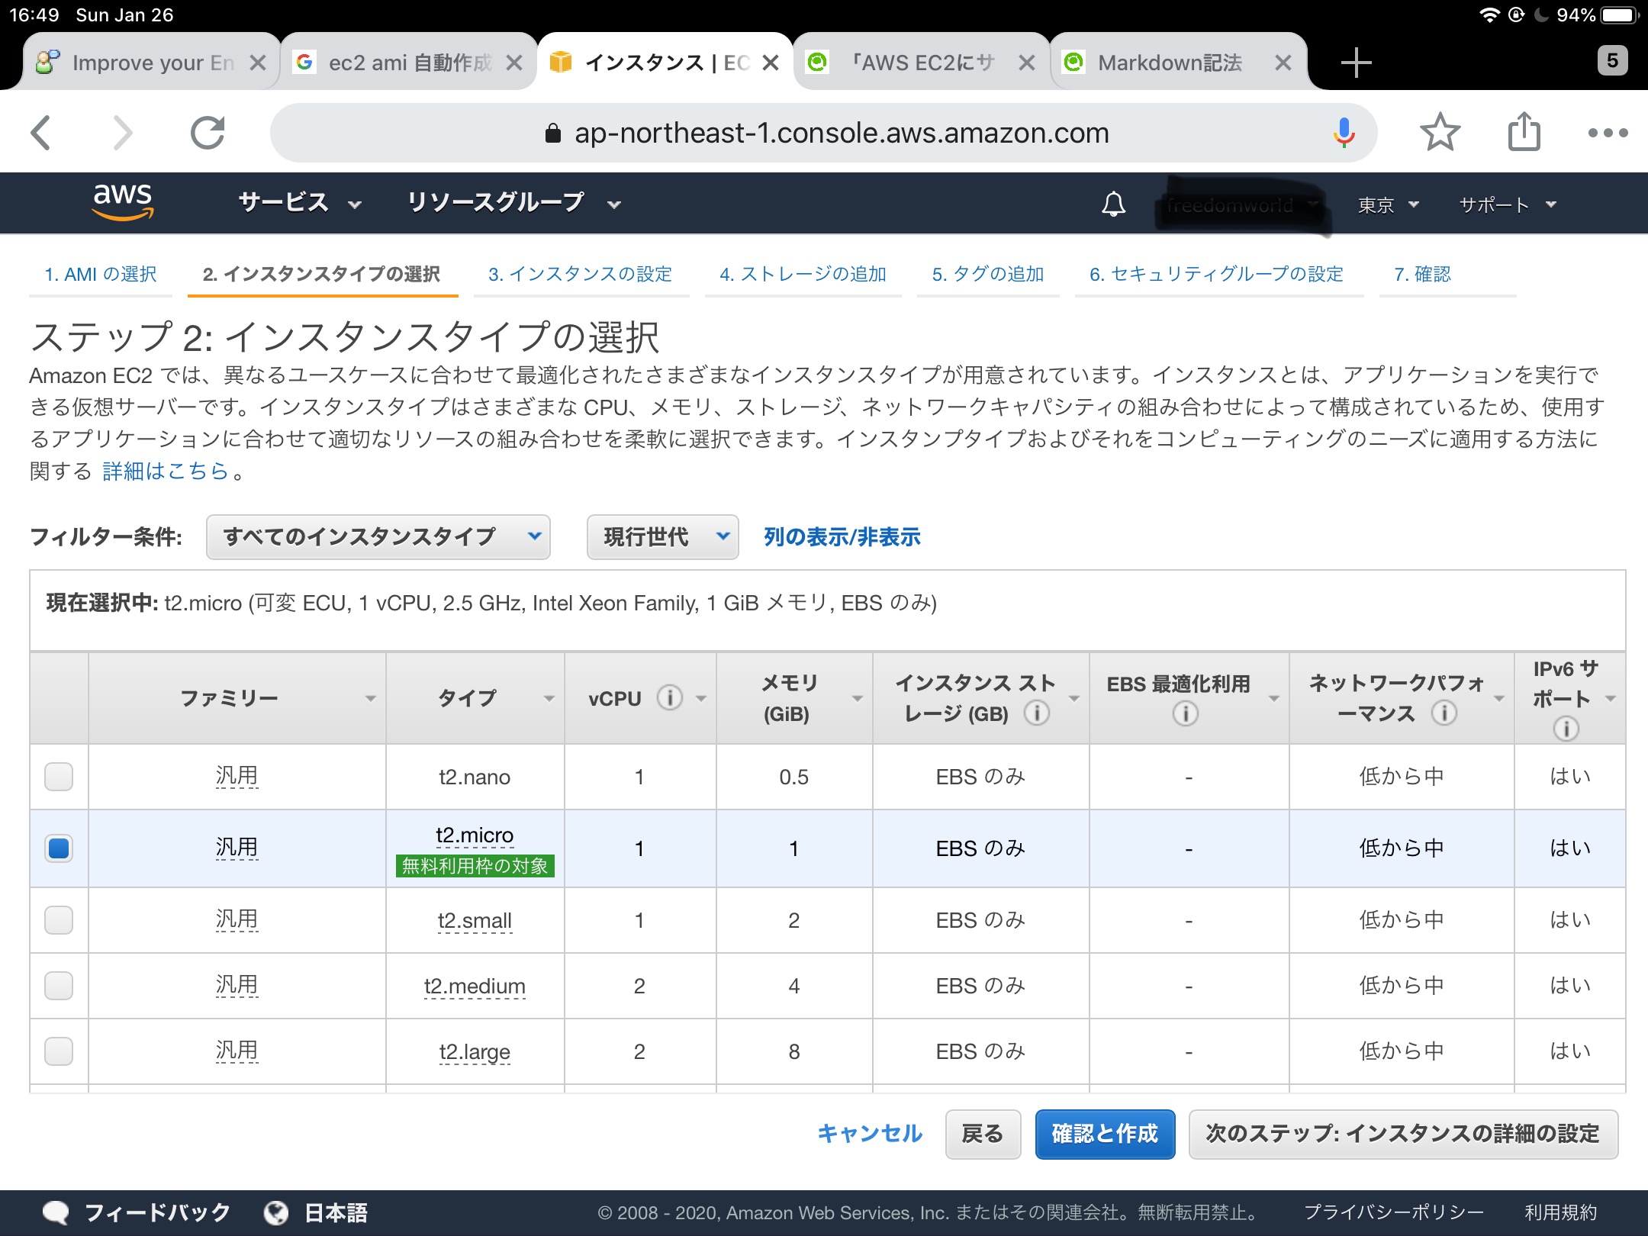The height and width of the screenshot is (1236, 1648).
Task: Sort by the メモリ (GiB) column arrow
Action: click(857, 699)
